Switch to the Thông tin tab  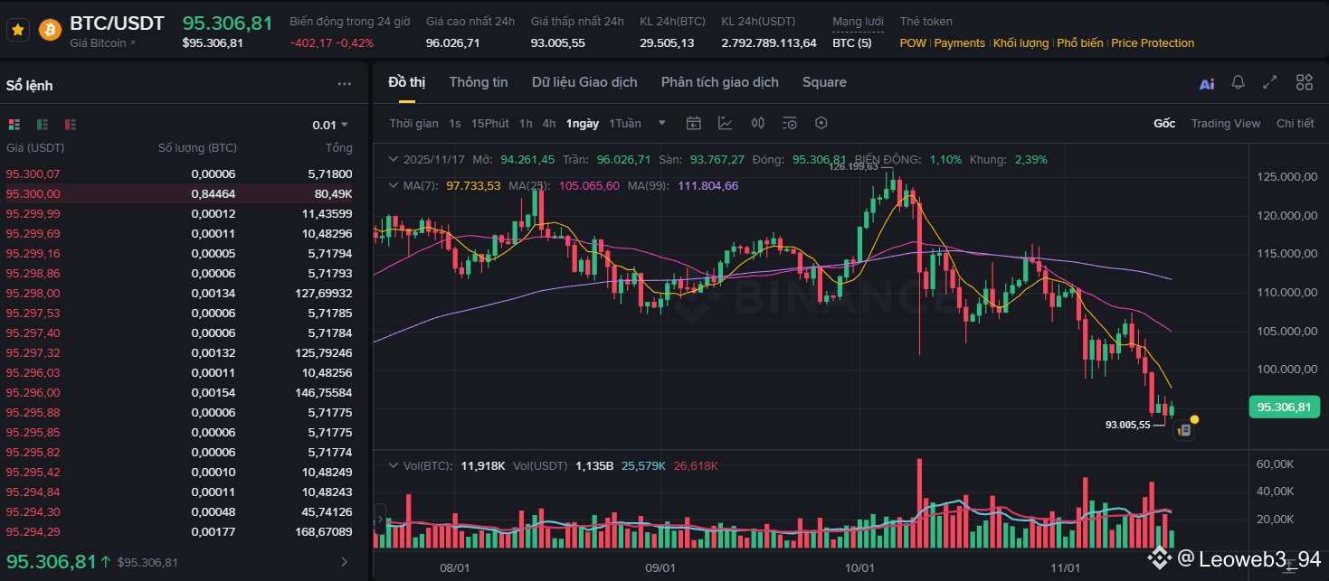coord(479,82)
